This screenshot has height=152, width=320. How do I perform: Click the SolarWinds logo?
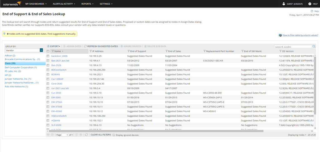(x=12, y=4)
